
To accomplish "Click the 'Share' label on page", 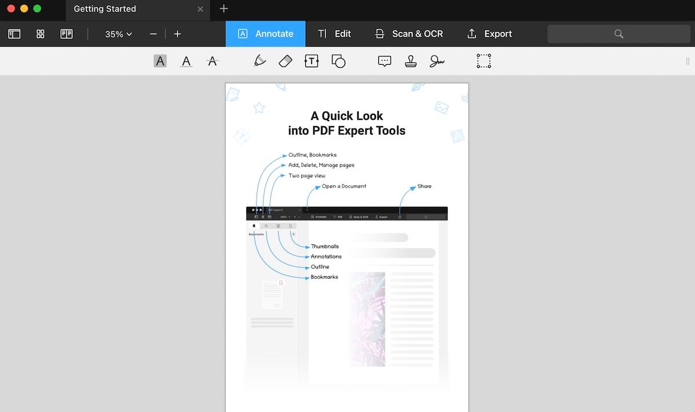I will [425, 186].
